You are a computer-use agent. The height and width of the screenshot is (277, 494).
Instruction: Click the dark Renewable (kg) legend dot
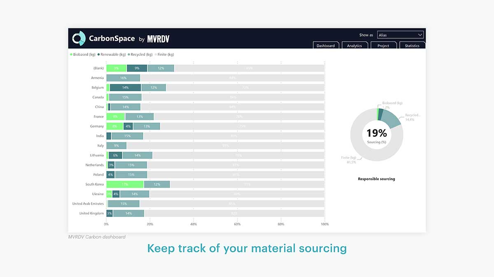[x=98, y=54]
